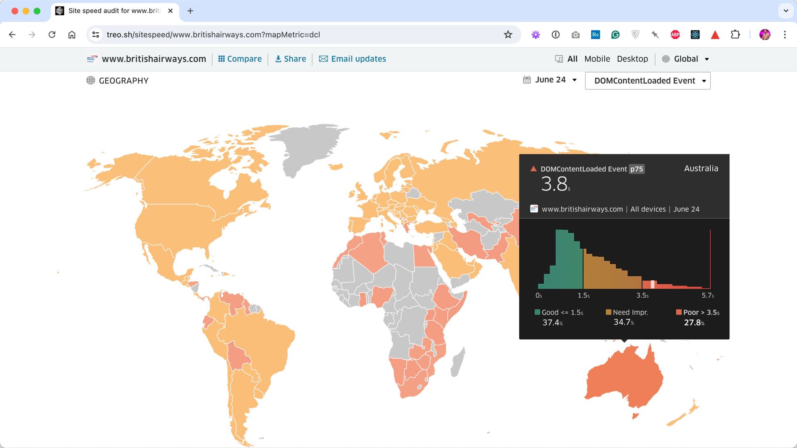
Task: Open the Chrome three-dot menu
Action: click(x=785, y=35)
